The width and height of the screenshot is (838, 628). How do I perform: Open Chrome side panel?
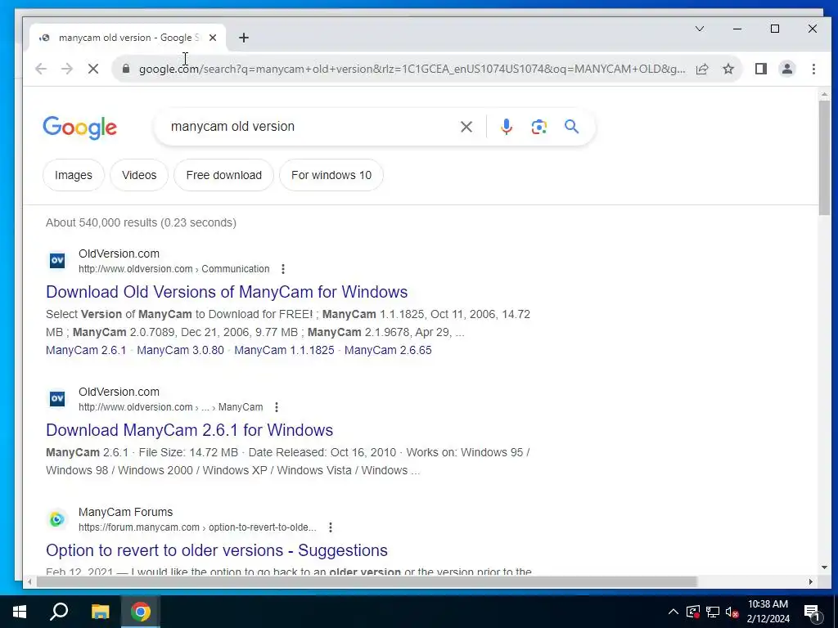761,69
